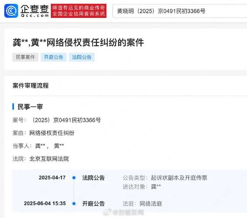
Task: Click the notice type 起诉状副本及开庭传票
Action: pos(179,177)
